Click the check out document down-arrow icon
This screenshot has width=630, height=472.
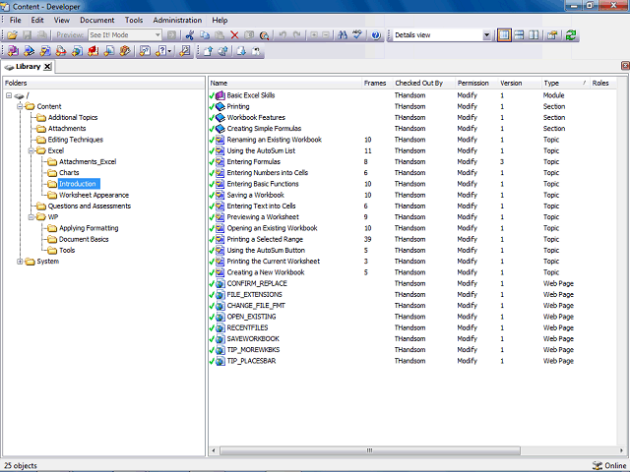[241, 51]
